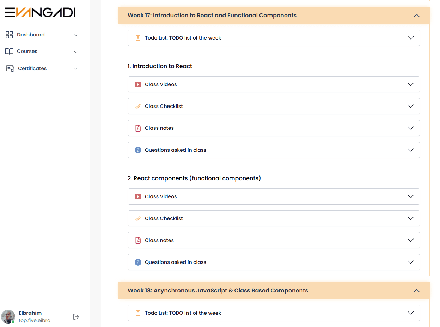440x327 pixels.
Task: Click the double-check icon for React components Class Checklist
Action: (x=138, y=219)
